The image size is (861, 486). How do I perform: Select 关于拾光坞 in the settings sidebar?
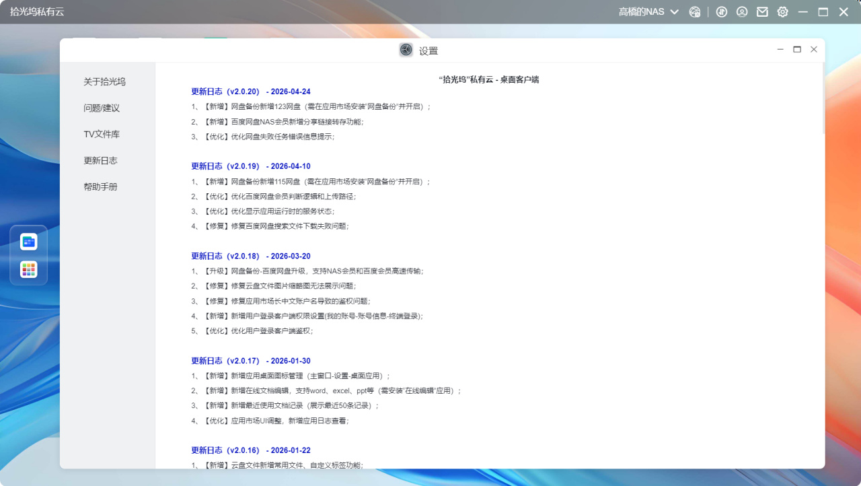[104, 81]
